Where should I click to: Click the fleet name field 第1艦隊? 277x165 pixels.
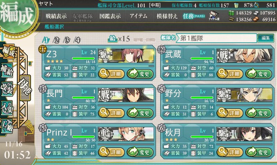click(216, 38)
